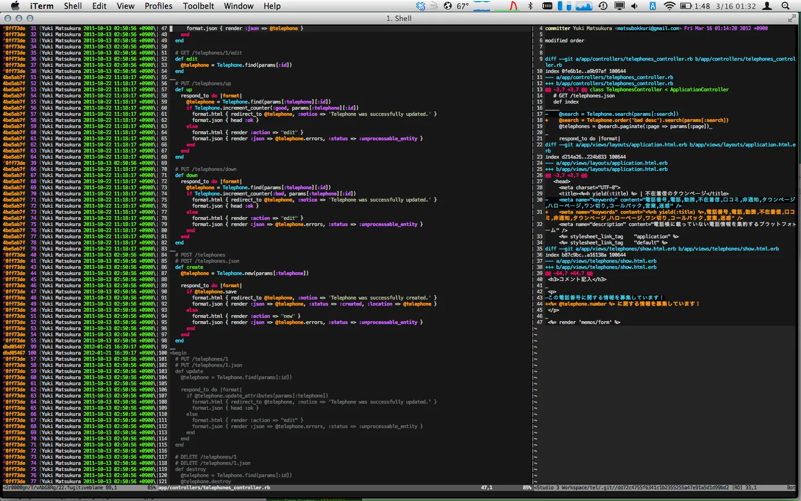The image size is (801, 501).
Task: Click the date and time 3/16 01:32
Action: click(735, 6)
